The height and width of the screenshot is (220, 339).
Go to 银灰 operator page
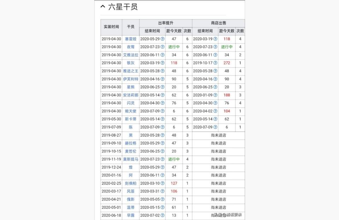131,63
